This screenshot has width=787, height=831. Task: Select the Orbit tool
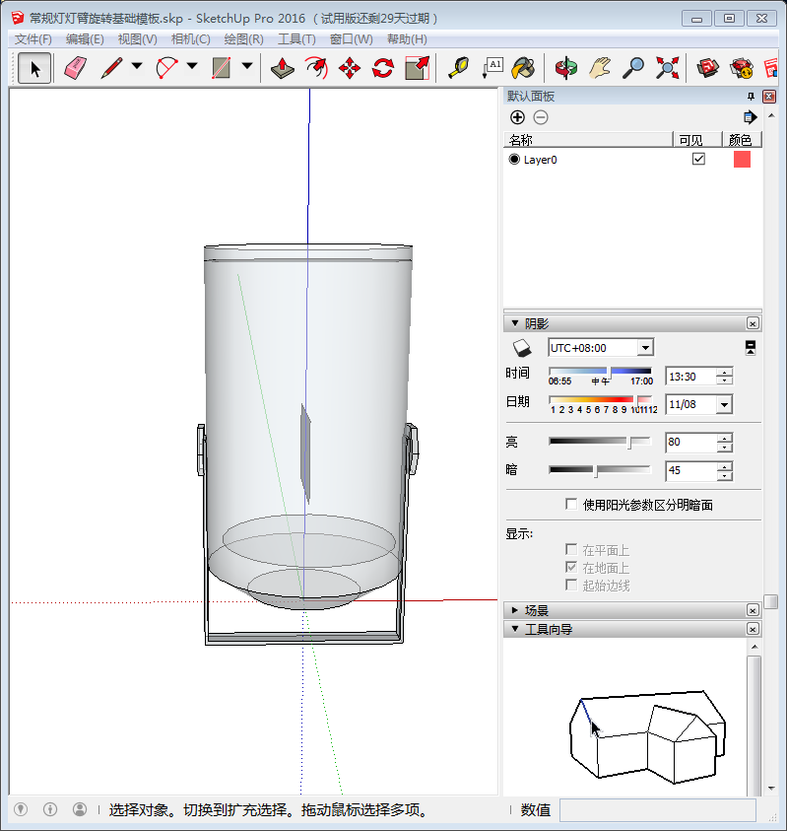tap(565, 67)
